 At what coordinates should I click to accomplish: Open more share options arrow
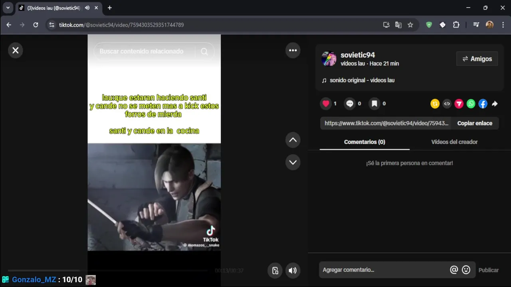tap(495, 104)
